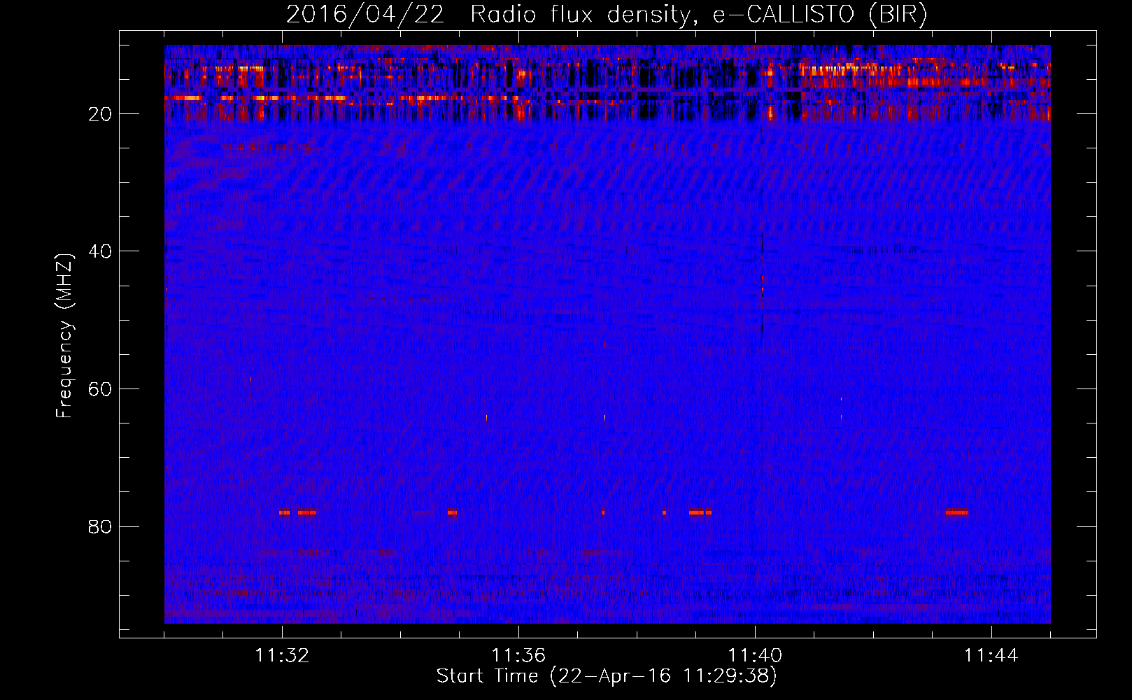Click the 'Start Time (22-Apr-16 11:29:38)' label

607,676
